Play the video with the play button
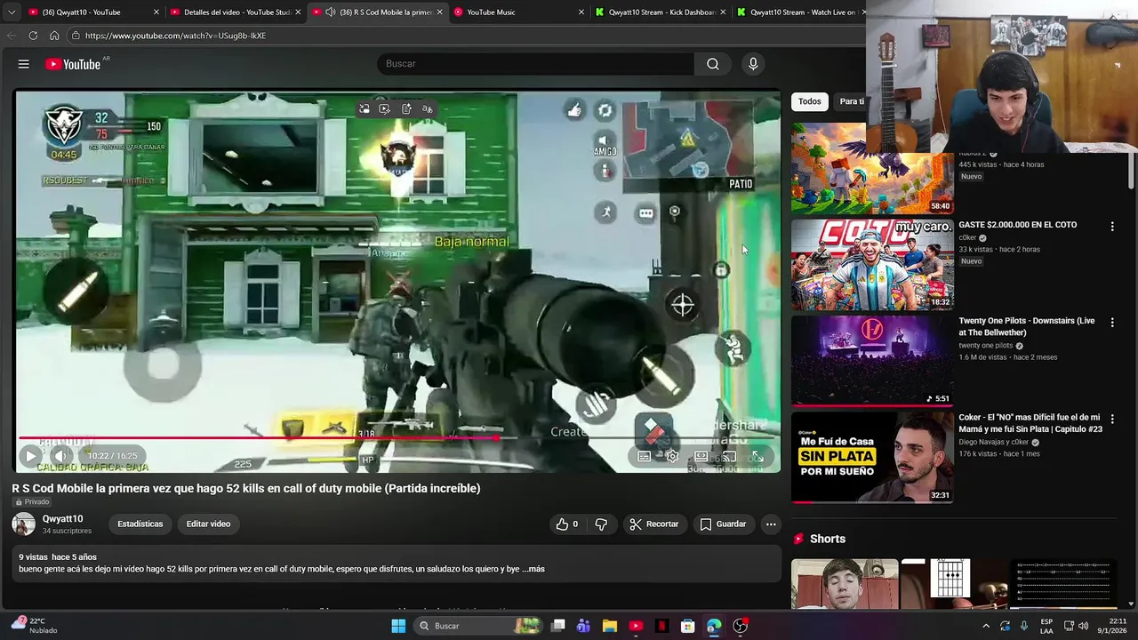 (x=30, y=456)
